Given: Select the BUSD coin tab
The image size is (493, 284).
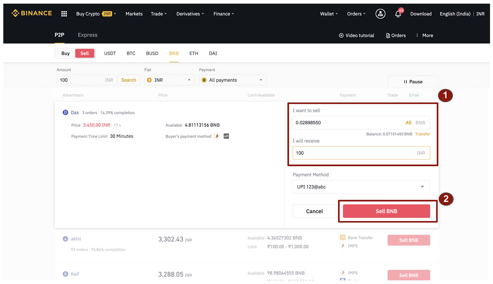Looking at the screenshot, I should [x=152, y=53].
